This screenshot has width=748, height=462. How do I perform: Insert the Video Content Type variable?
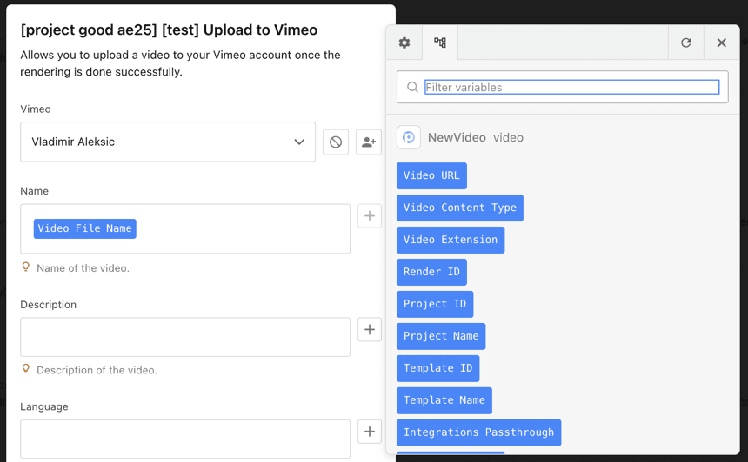coord(459,208)
